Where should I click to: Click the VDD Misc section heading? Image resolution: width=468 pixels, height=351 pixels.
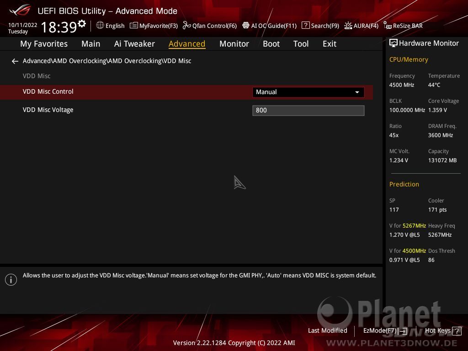tap(37, 76)
